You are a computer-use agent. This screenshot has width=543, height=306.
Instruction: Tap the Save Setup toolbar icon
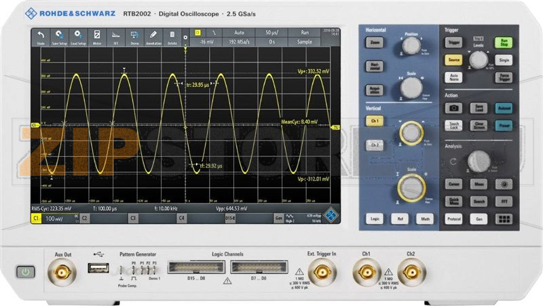pos(59,37)
